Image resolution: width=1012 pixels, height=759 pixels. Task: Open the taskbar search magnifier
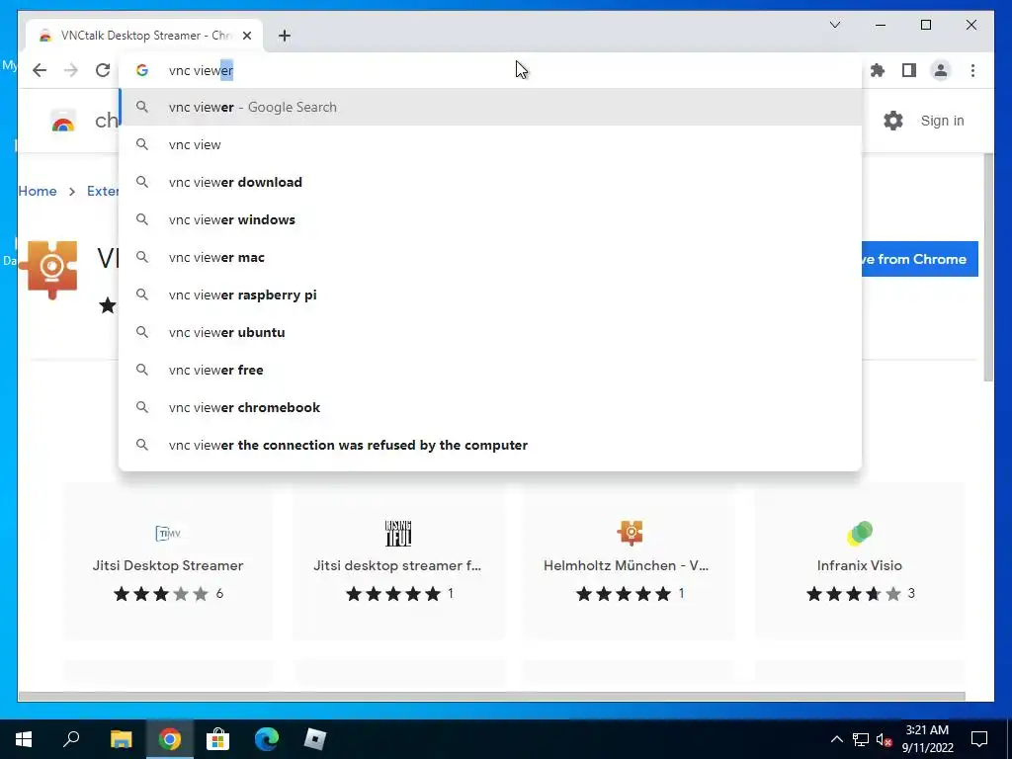(71, 738)
